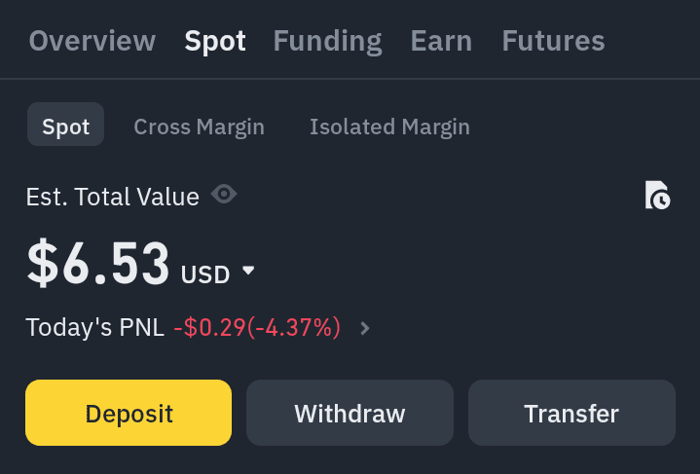Click the red -$0.29(-4.37%) PNL value
The width and height of the screenshot is (700, 474).
pyautogui.click(x=257, y=328)
